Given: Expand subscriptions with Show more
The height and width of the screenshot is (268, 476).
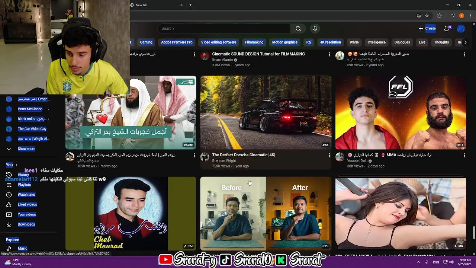Looking at the screenshot, I should tap(26, 149).
